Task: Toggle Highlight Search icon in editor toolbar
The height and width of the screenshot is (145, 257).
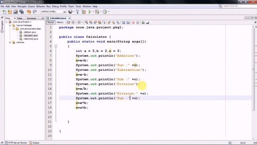Action: point(100,23)
